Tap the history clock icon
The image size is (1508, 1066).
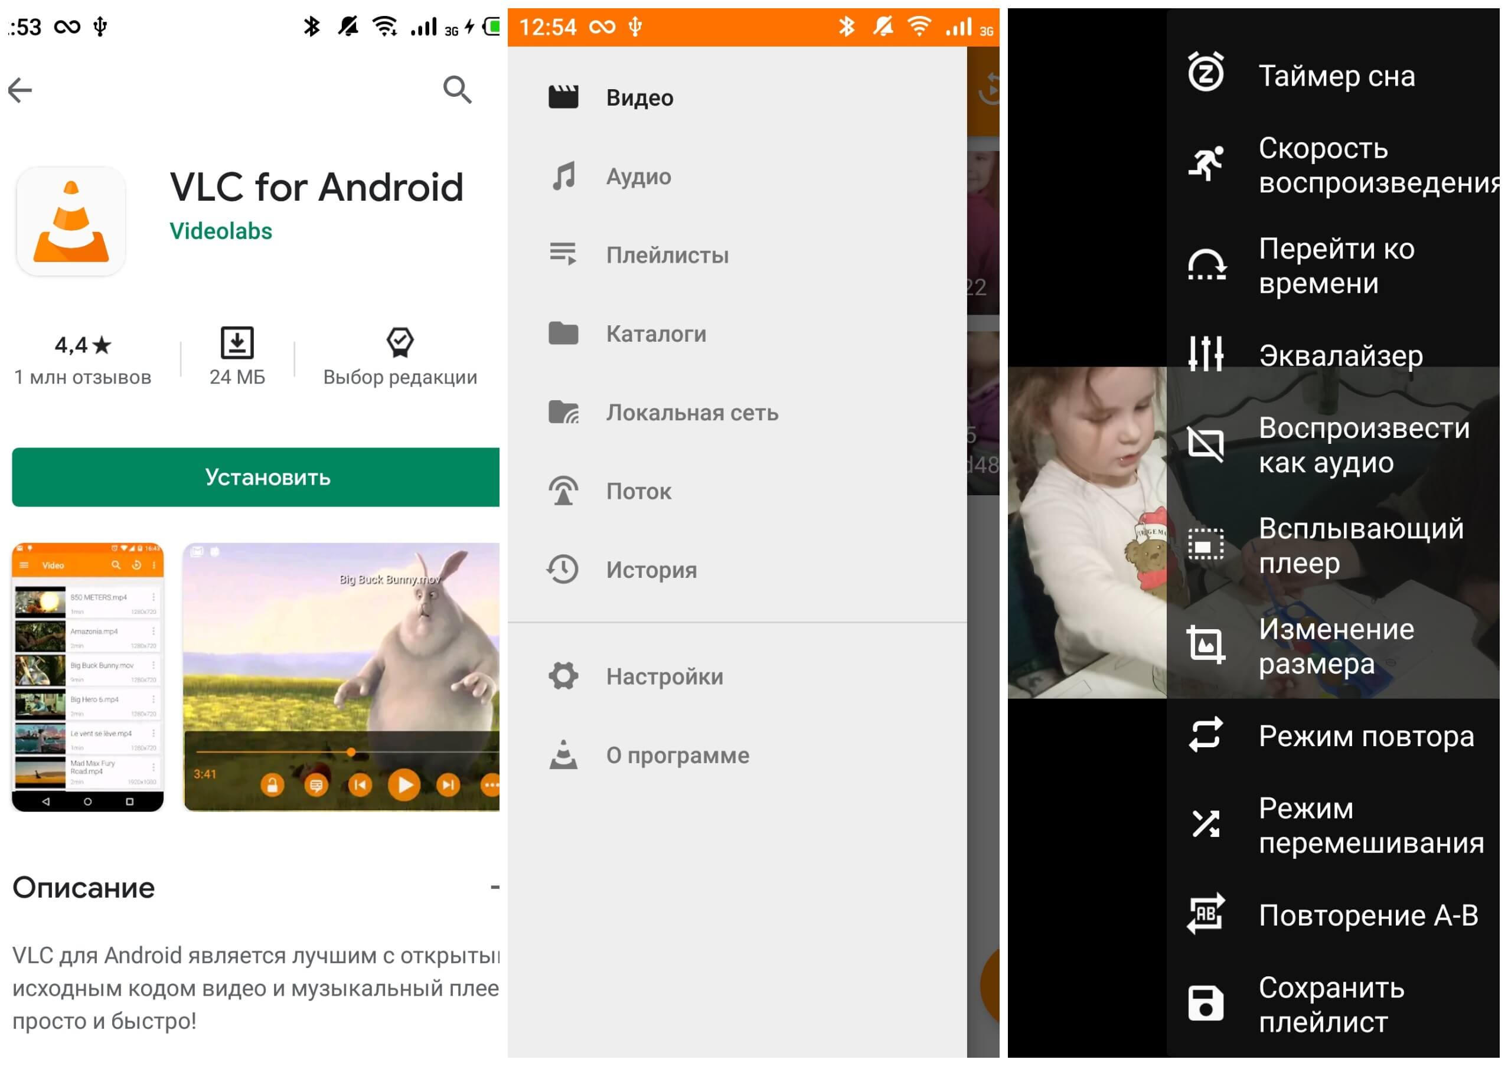coord(563,570)
